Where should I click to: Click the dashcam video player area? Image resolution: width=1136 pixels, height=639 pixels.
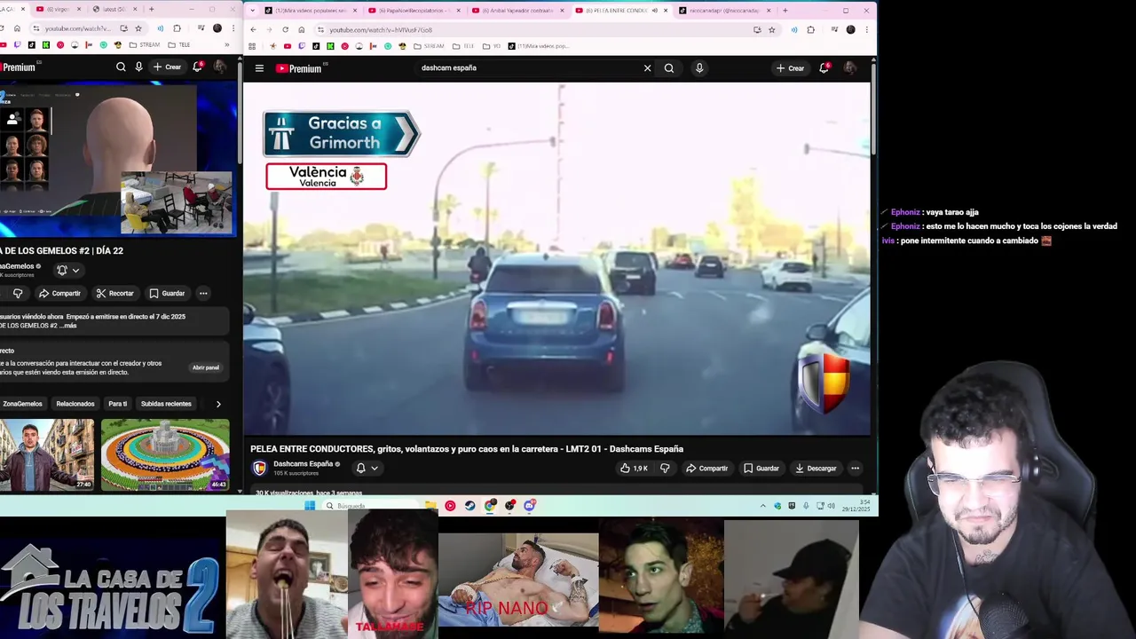[557, 259]
